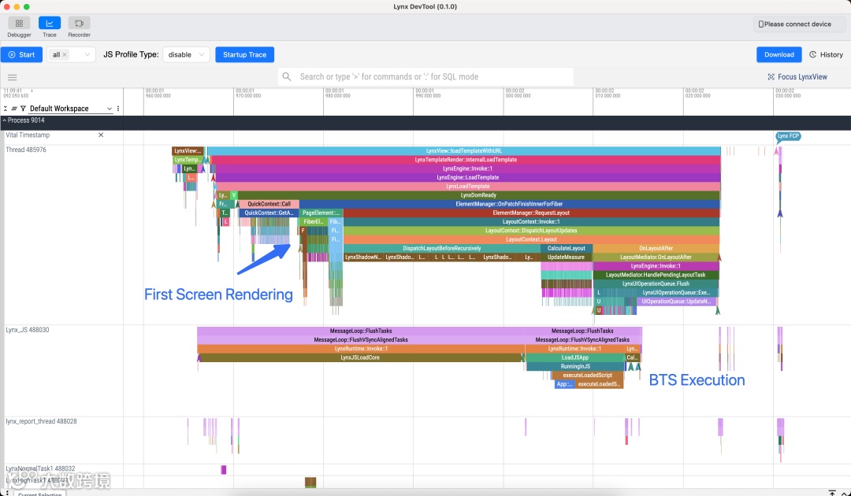Select CalculateLayout slice

click(566, 248)
